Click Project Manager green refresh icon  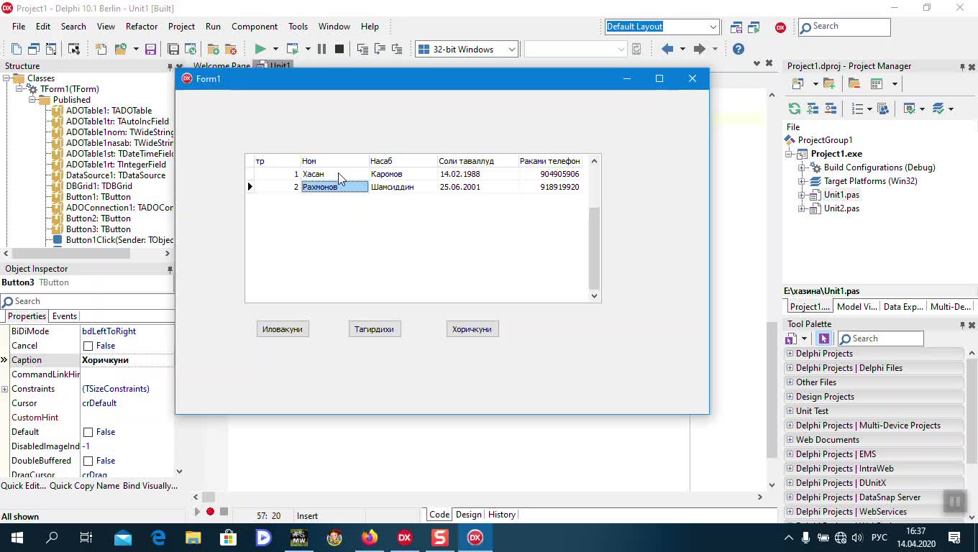click(795, 109)
